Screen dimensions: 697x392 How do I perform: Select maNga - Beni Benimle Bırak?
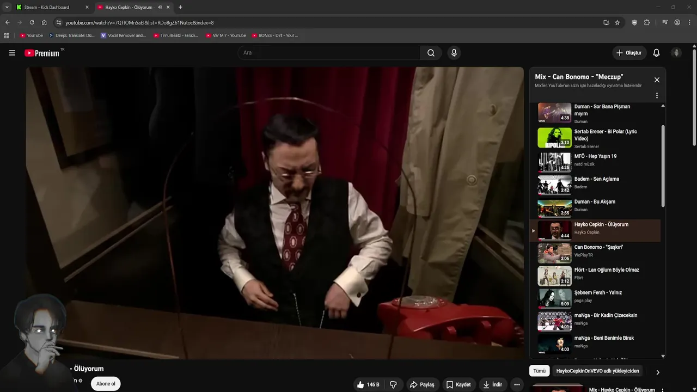click(x=595, y=344)
